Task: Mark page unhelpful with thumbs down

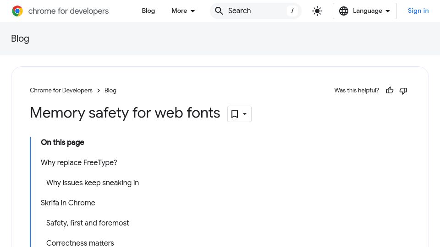Action: (403, 91)
